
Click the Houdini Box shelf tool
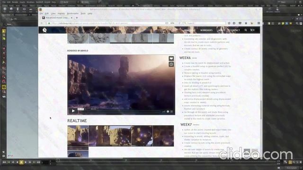point(5,9)
